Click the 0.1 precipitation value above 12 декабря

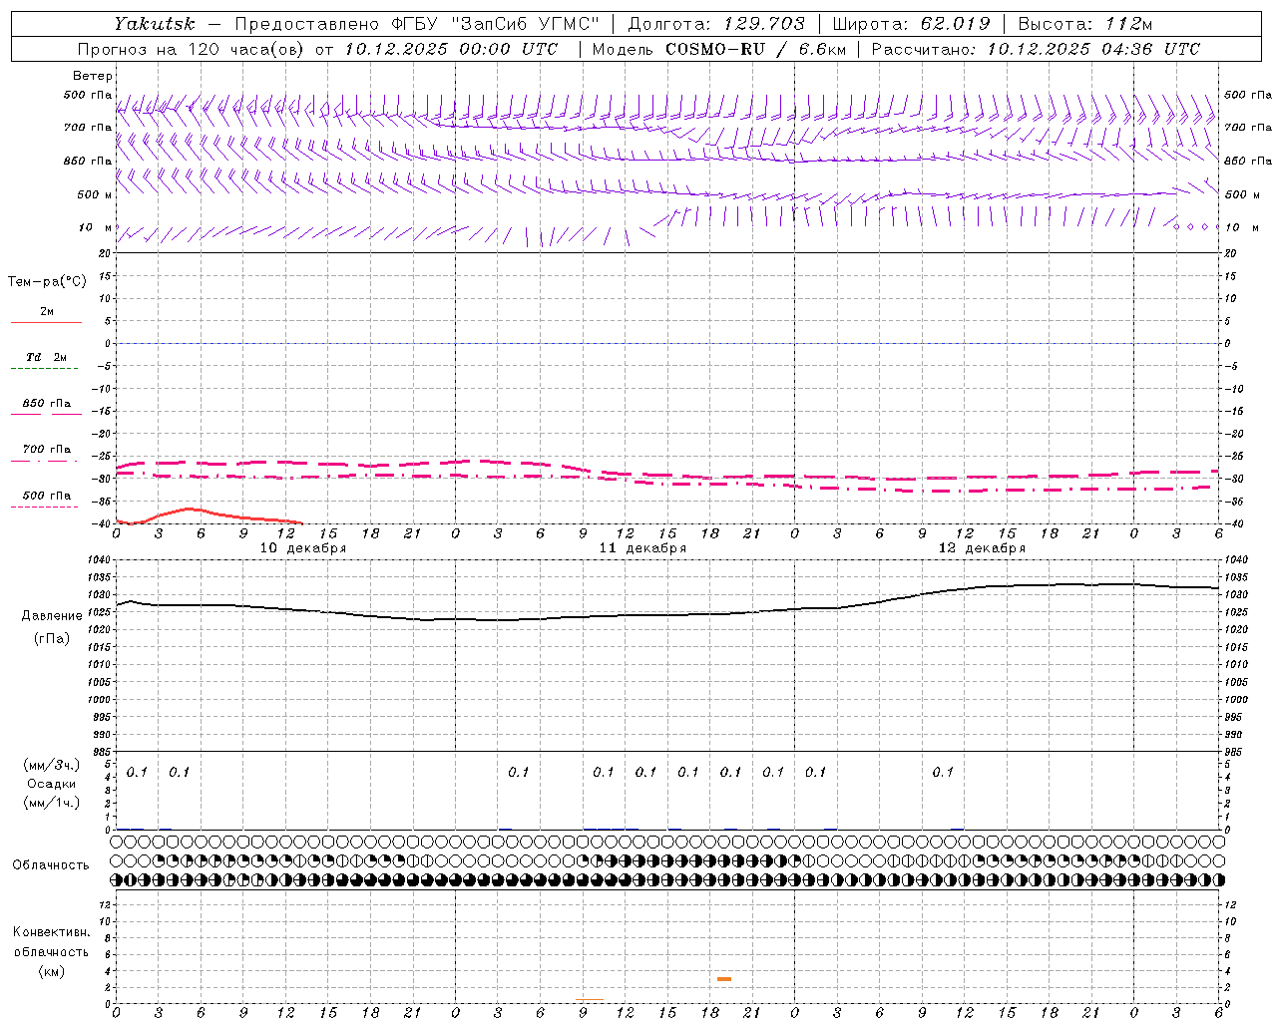tap(943, 773)
